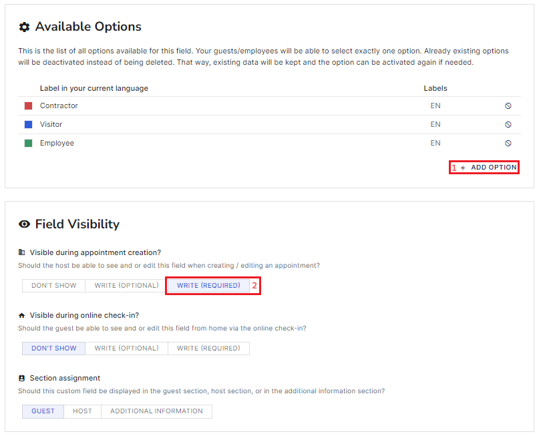The width and height of the screenshot is (539, 436).
Task: Deactivate the Contractor option
Action: (x=508, y=105)
